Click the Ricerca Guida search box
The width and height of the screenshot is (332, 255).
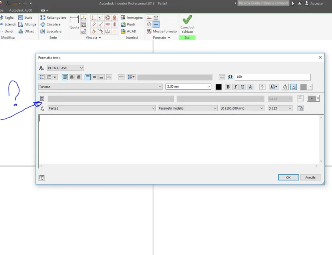[263, 3]
